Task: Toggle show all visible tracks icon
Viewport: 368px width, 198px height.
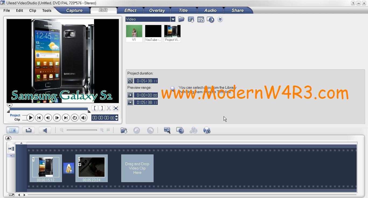Action: [x=11, y=148]
